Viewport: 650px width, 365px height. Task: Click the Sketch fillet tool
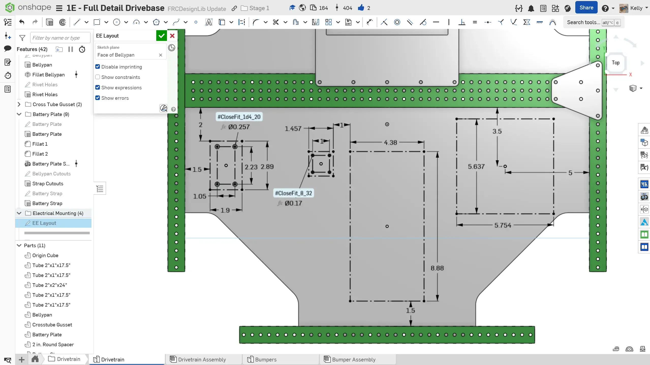pos(256,22)
